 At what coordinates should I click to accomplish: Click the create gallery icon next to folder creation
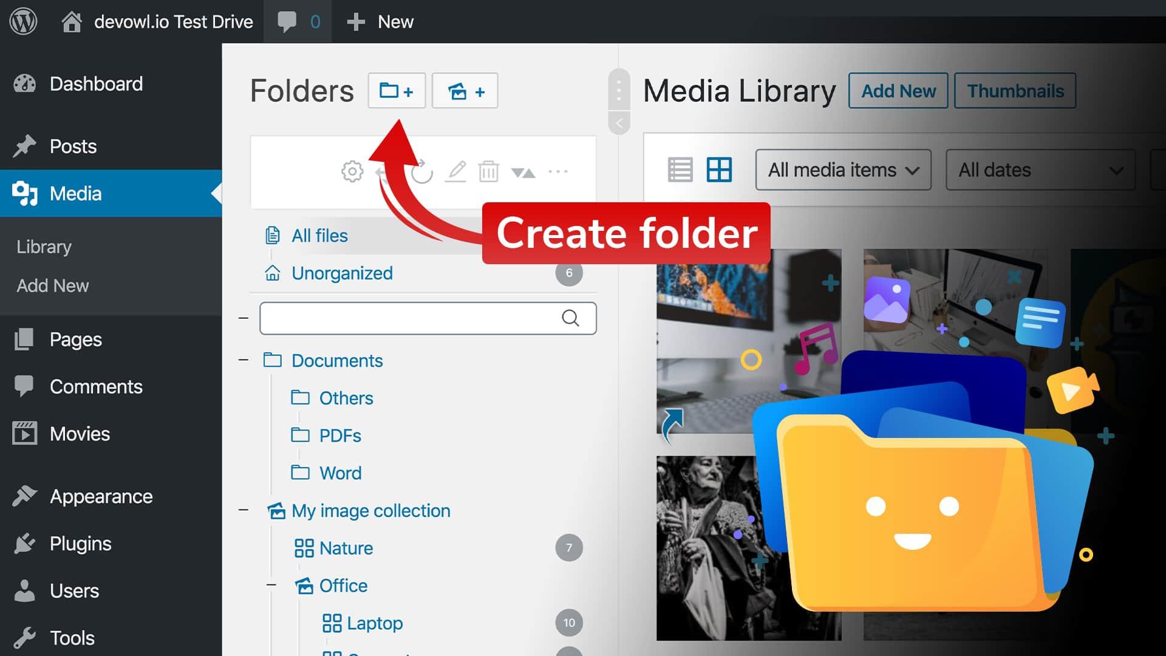click(x=465, y=91)
